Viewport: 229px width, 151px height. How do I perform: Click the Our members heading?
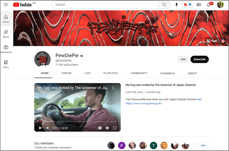44,143
